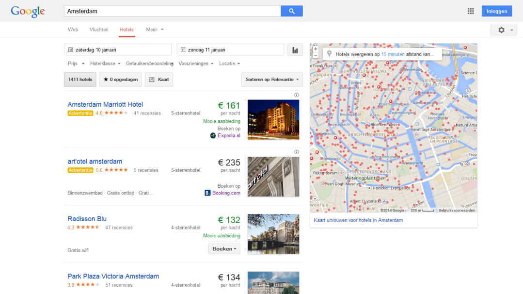
Task: Click the € 132 price
Action: pos(229,220)
